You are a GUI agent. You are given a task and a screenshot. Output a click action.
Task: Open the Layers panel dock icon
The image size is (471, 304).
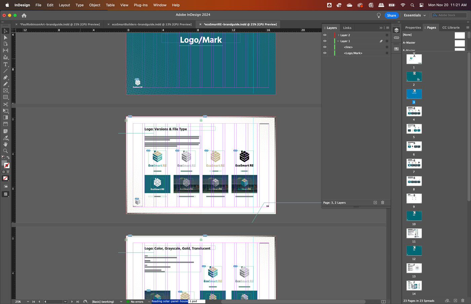[396, 30]
